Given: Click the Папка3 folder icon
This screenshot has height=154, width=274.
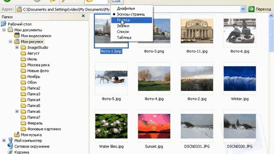Looking at the screenshot, I should [23, 94].
